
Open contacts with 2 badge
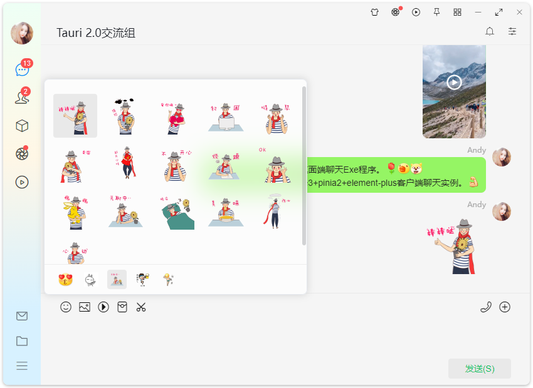point(22,97)
